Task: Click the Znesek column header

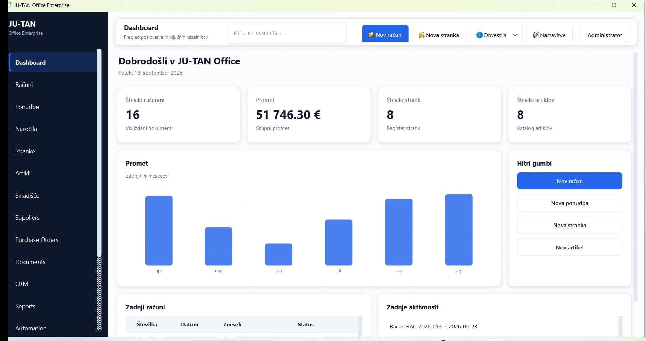Action: 232,324
